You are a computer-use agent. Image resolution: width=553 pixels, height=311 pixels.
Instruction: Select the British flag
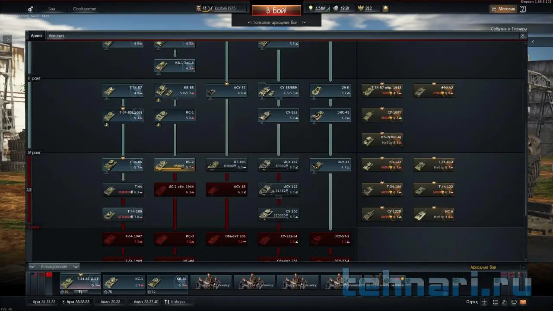pos(504,275)
